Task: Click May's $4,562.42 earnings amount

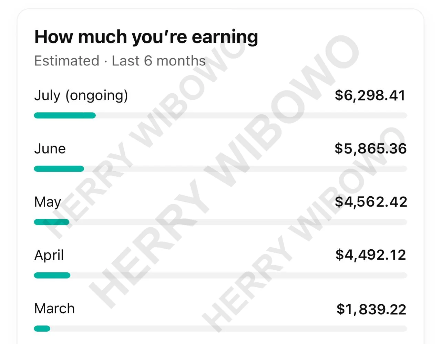Action: (371, 202)
